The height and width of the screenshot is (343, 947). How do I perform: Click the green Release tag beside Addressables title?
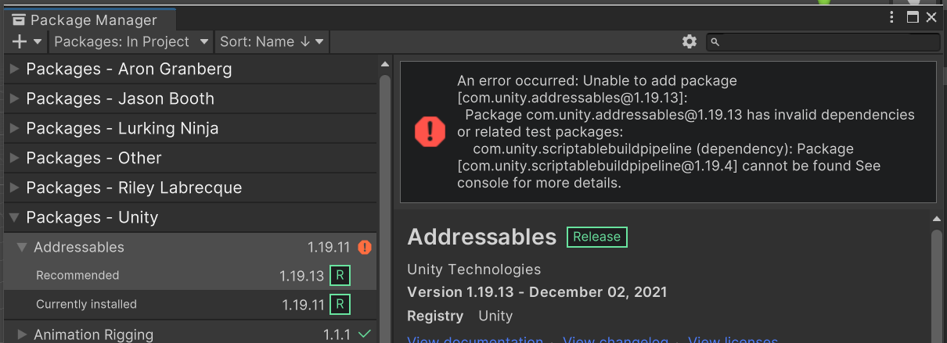point(596,237)
